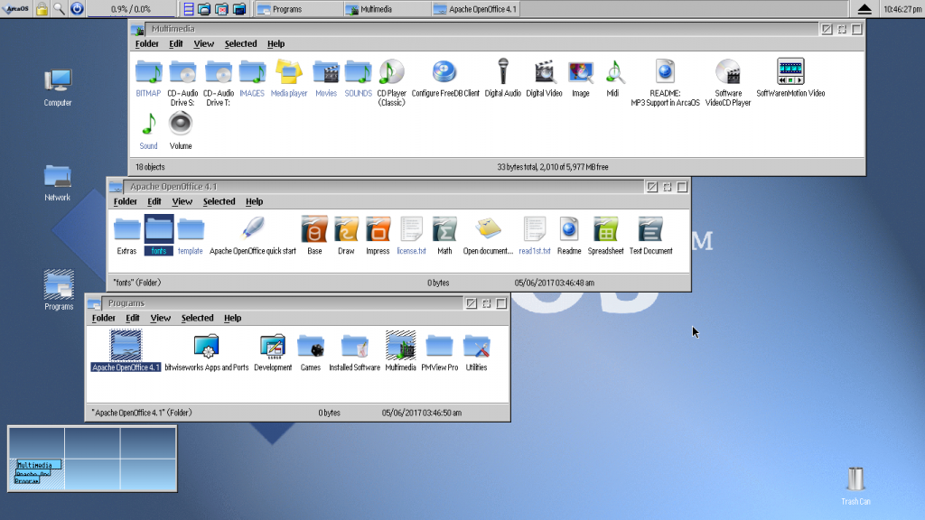Open the Impress presentation tool

(x=377, y=230)
